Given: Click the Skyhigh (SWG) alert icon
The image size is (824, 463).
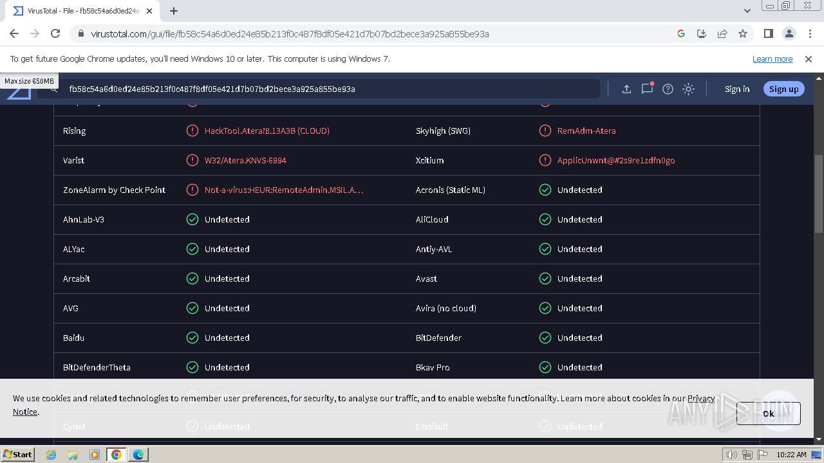Looking at the screenshot, I should click(545, 131).
